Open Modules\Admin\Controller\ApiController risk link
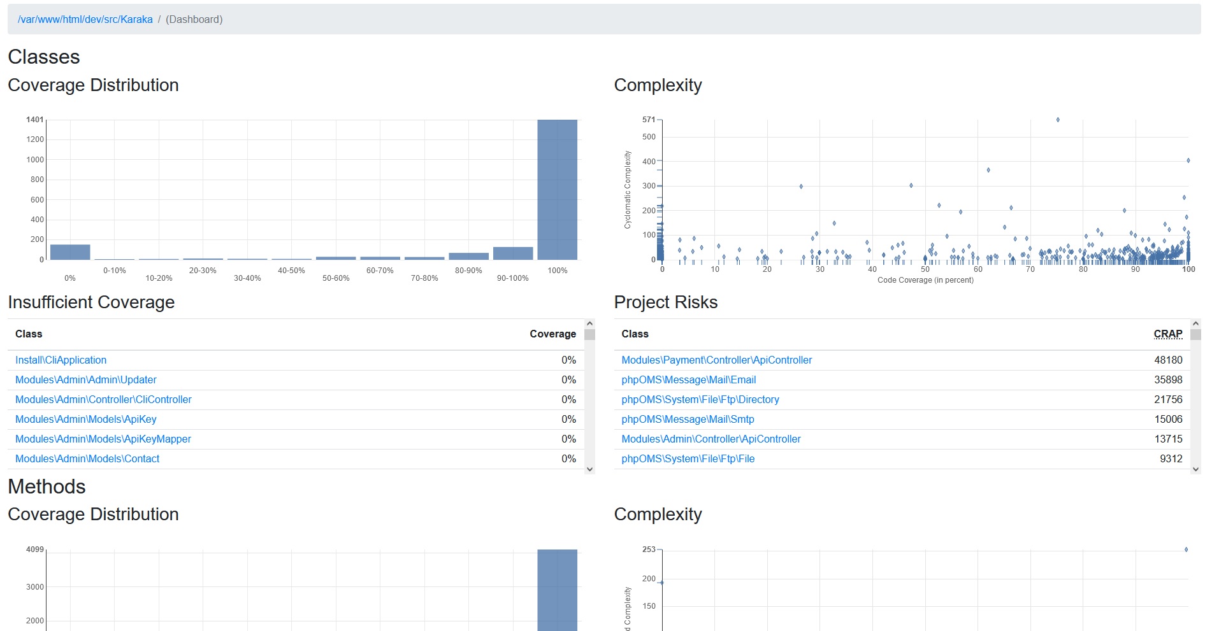The width and height of the screenshot is (1205, 631). [711, 439]
